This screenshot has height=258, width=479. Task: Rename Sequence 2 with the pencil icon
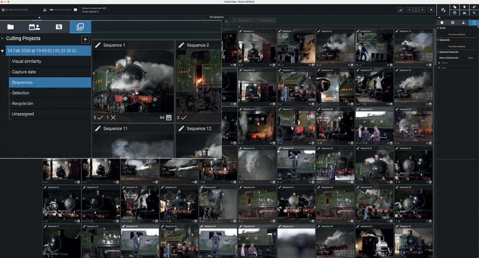click(x=181, y=45)
